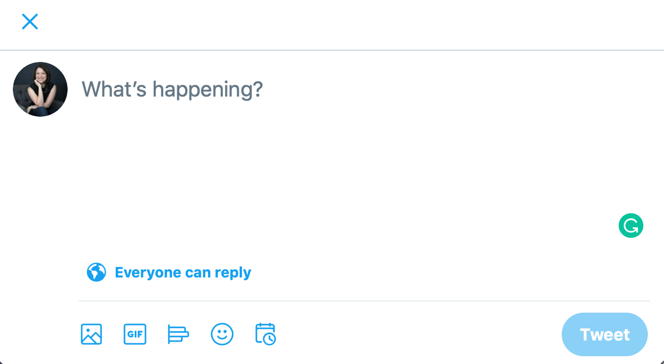The image size is (664, 364).
Task: Pick the smiley face toolbar item
Action: pos(222,334)
